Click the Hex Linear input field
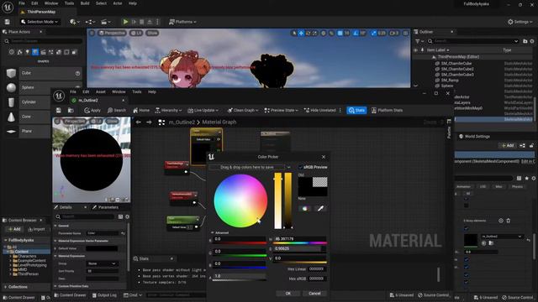538x302 pixels. [316, 269]
